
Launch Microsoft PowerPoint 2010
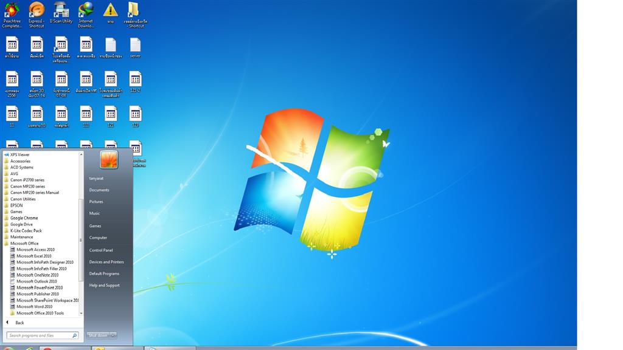tap(40, 287)
